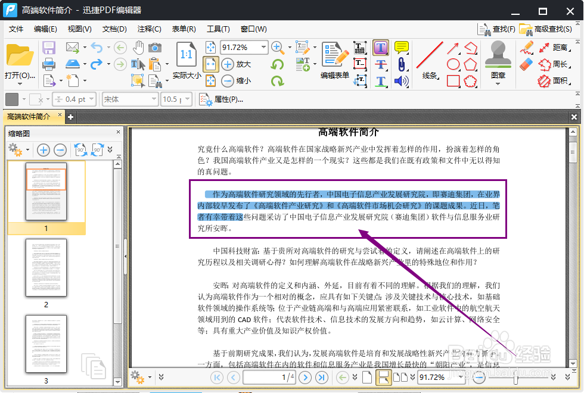The height and width of the screenshot is (393, 584).
Task: Enable single page display mode
Action: 367,377
